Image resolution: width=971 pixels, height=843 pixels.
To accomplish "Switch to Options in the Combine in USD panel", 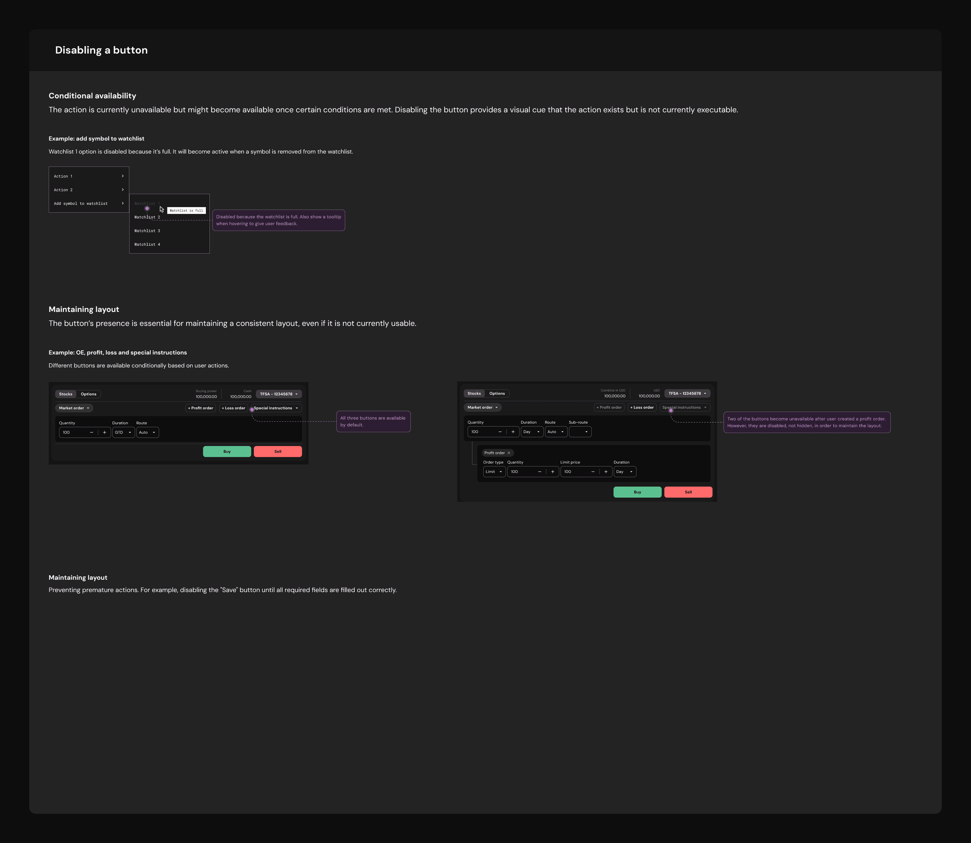I will (x=497, y=393).
